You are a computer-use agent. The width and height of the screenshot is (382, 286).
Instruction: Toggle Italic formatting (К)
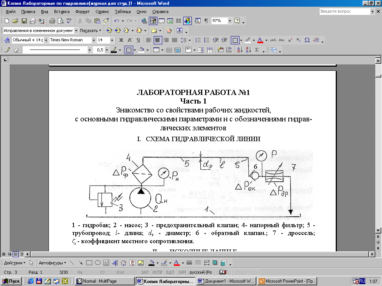coord(129,40)
